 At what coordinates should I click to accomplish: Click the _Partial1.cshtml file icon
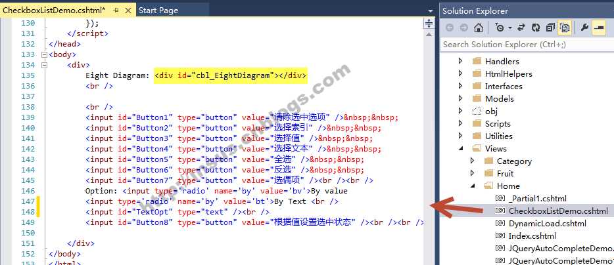click(500, 199)
